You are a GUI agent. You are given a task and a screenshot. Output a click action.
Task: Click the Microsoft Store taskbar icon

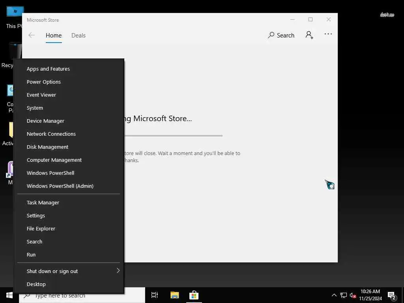194,295
